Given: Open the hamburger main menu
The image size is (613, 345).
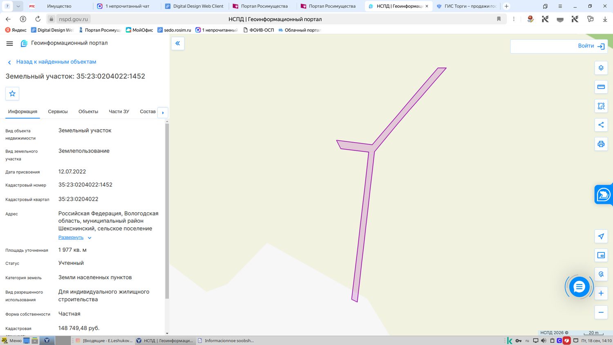Looking at the screenshot, I should click(10, 43).
